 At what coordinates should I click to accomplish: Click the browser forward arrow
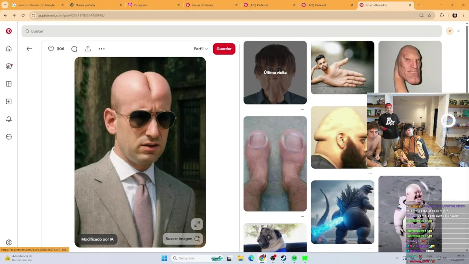tap(14, 15)
